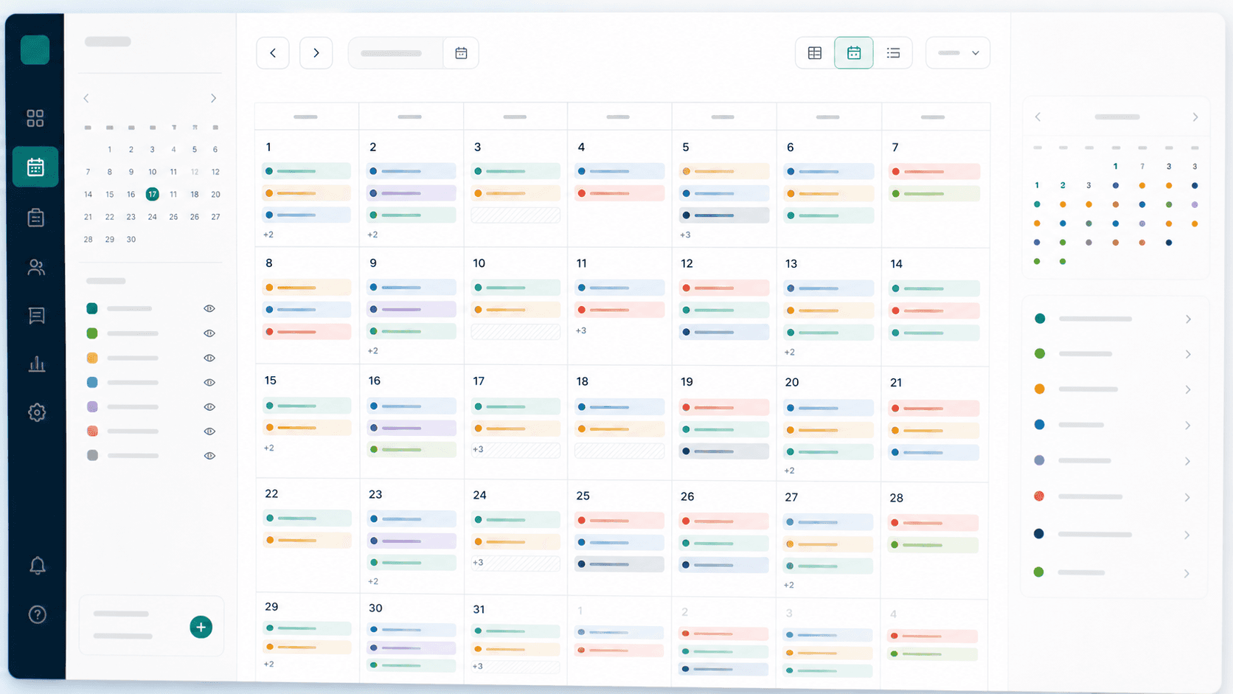
Task: Switch to the table grid view tab
Action: [815, 53]
